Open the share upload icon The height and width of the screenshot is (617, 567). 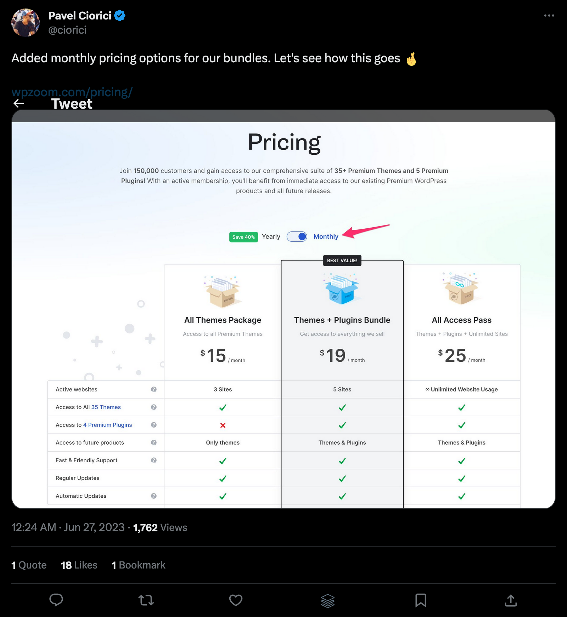point(511,600)
